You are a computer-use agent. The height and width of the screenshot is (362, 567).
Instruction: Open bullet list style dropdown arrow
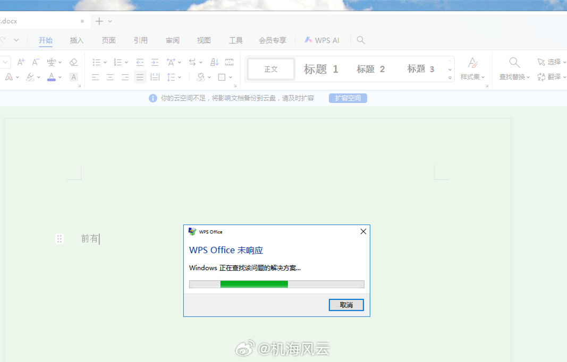[105, 63]
